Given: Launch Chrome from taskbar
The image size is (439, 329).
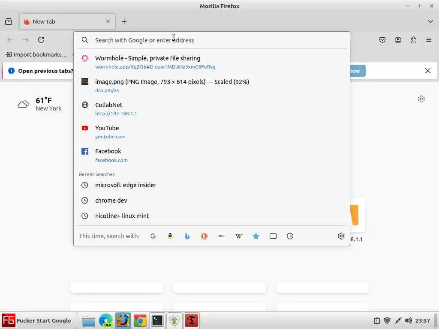Looking at the screenshot, I should [x=140, y=320].
